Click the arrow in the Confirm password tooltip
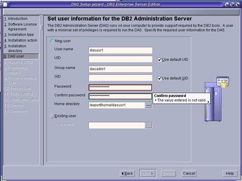242x181 pixels. [x=208, y=102]
